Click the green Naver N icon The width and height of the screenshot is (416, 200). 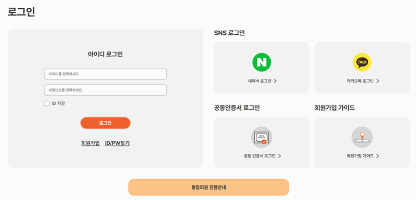click(262, 62)
